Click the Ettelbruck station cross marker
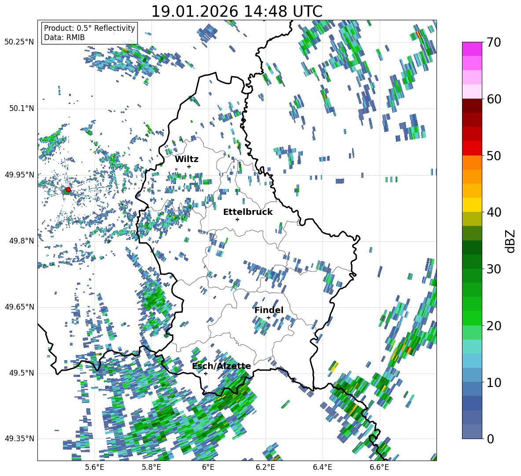Viewport: 521px width, 476px height. click(x=237, y=219)
